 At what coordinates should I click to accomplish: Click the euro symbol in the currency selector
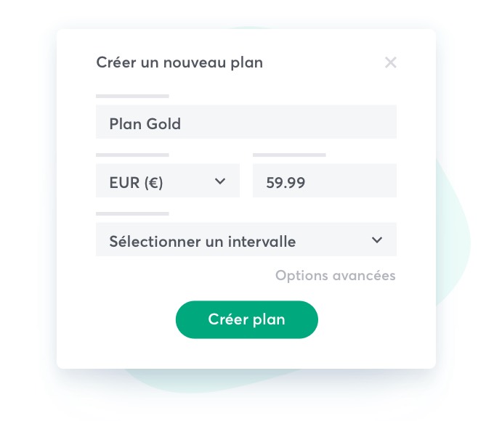153,182
